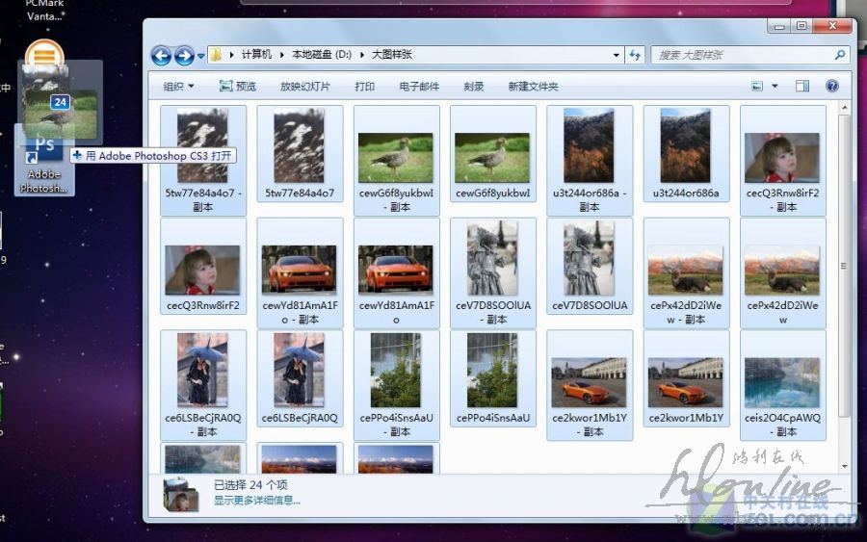The width and height of the screenshot is (867, 542).
Task: Click the search magnifier icon
Action: [839, 56]
